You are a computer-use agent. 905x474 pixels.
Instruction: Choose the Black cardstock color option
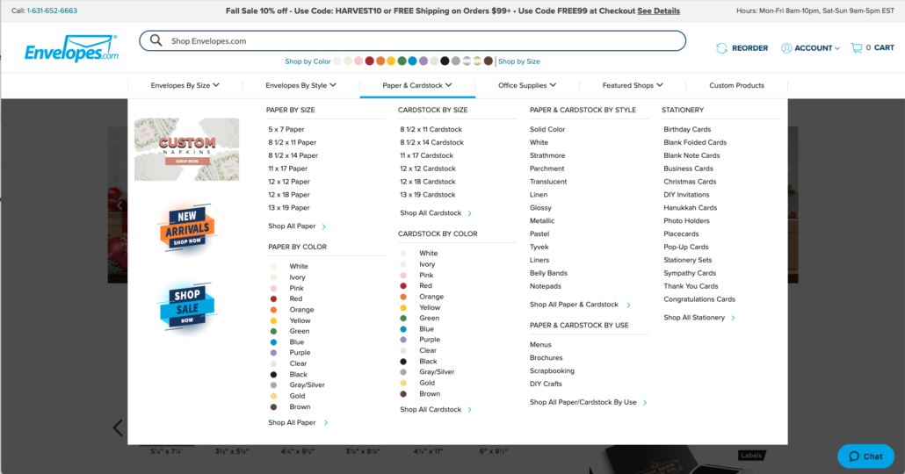coord(428,362)
